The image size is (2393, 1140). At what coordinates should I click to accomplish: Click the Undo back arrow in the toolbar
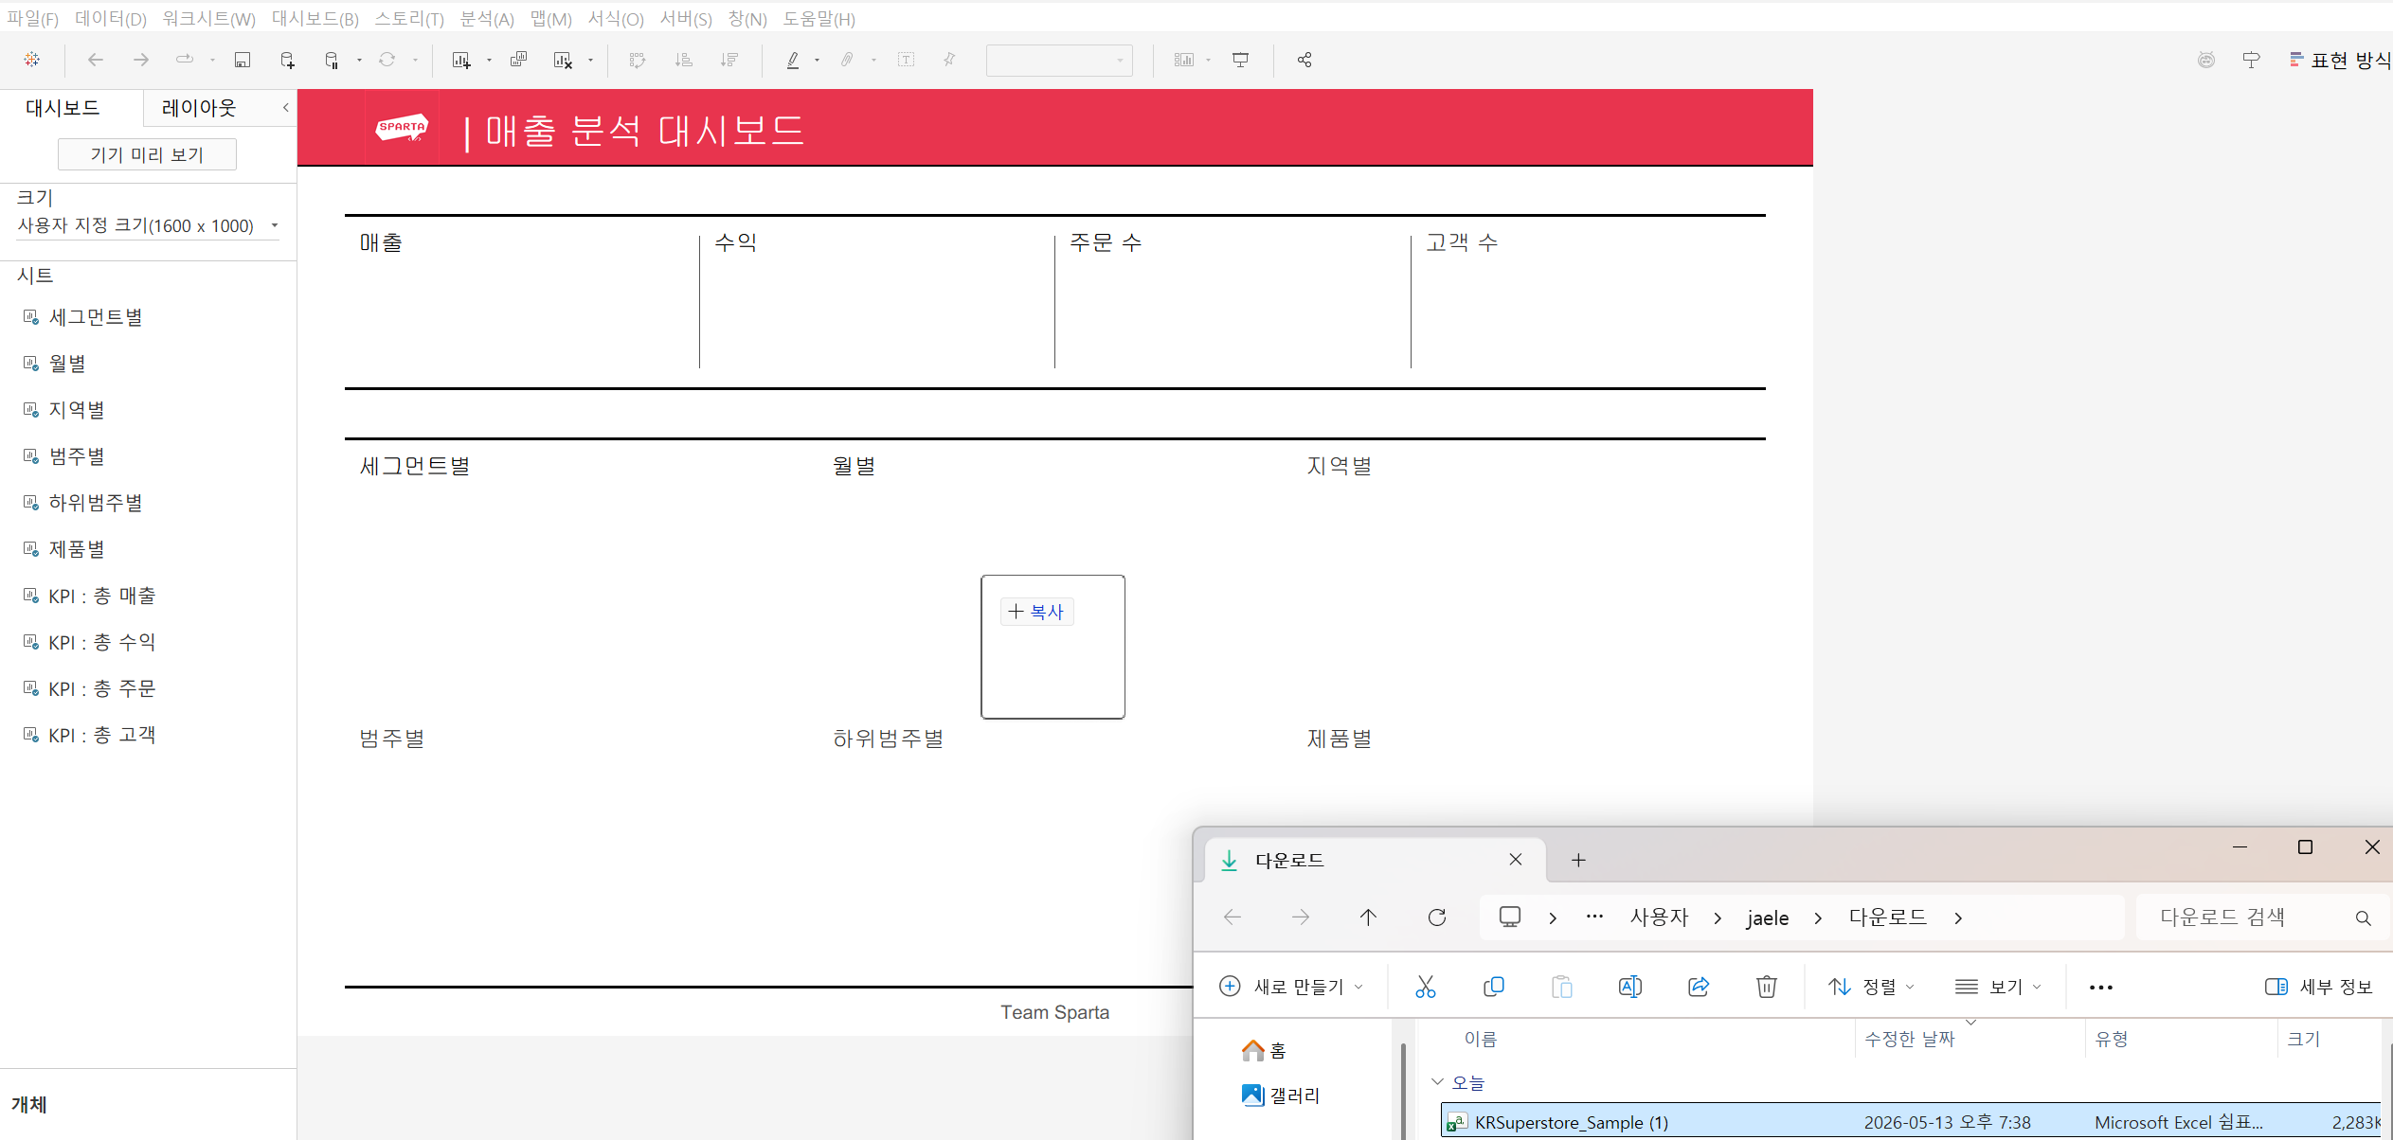coord(96,60)
